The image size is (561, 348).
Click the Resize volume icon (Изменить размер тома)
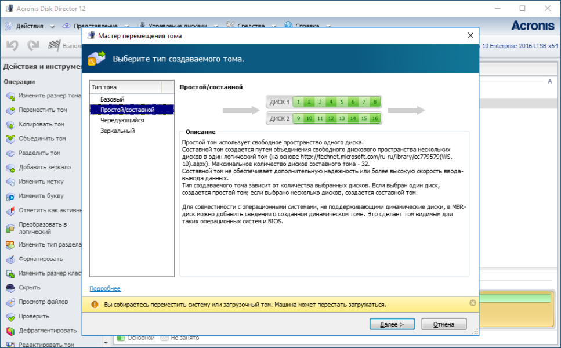point(10,96)
